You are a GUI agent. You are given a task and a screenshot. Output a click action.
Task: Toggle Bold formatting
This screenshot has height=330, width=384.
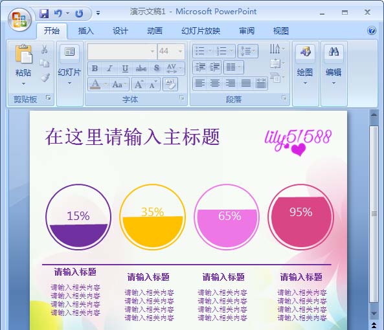coord(95,68)
